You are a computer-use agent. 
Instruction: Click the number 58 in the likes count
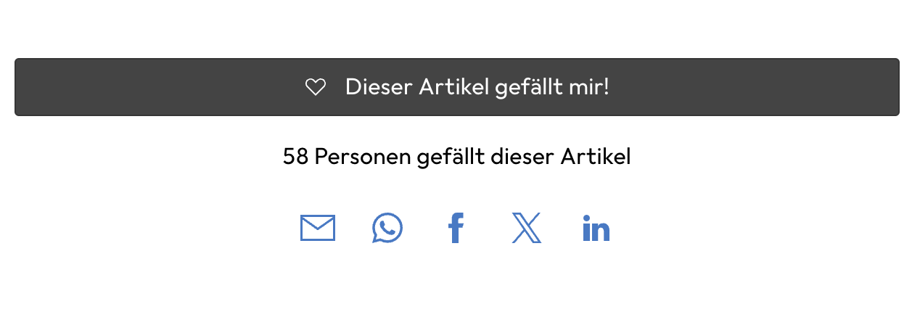pos(295,157)
